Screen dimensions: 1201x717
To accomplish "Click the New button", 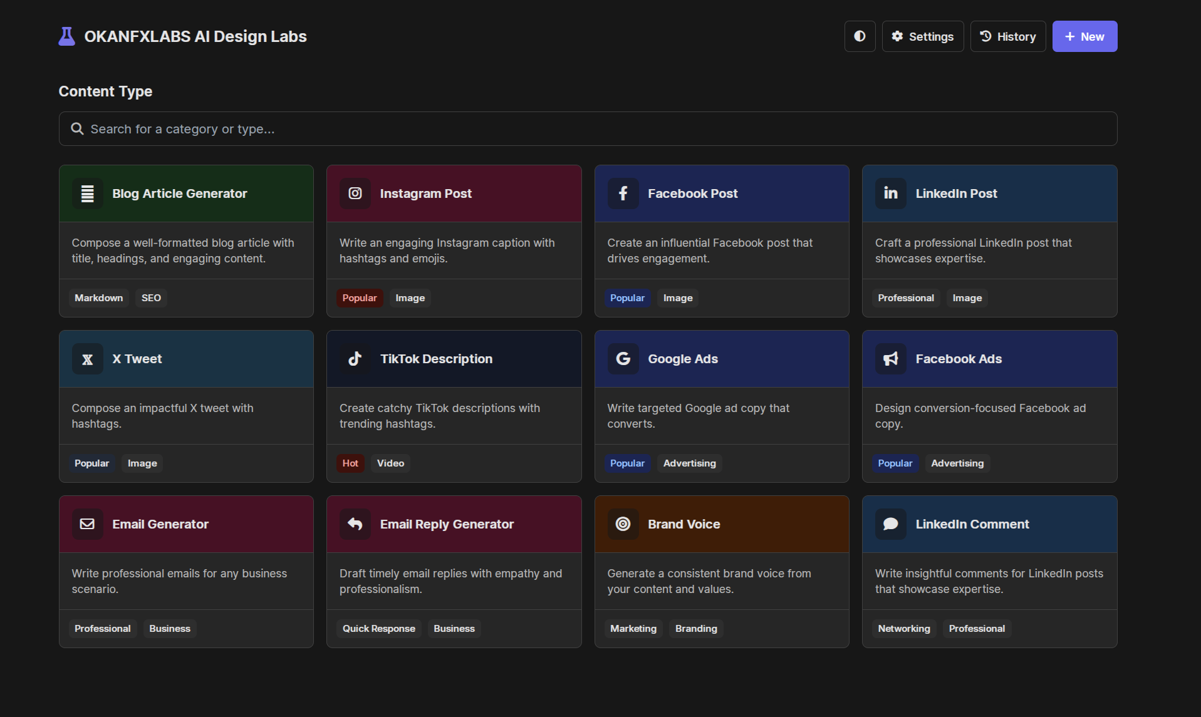I will click(x=1084, y=36).
